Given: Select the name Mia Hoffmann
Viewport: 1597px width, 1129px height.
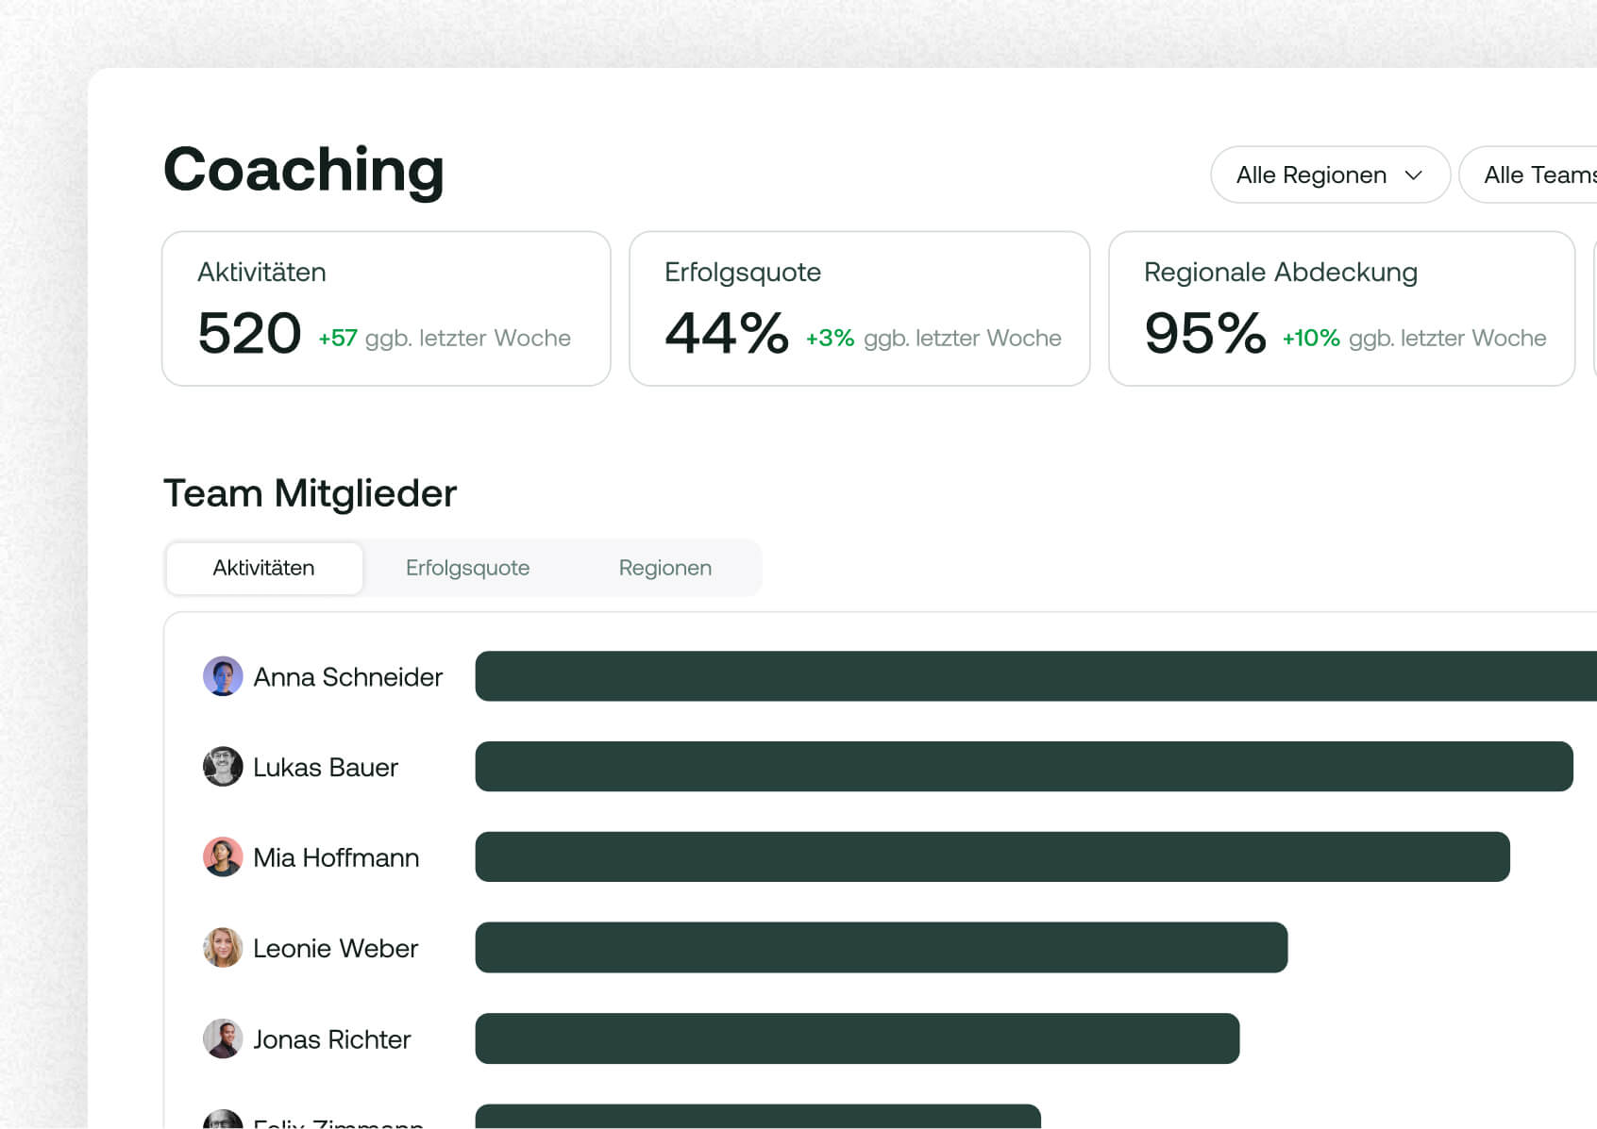Looking at the screenshot, I should click(336, 858).
